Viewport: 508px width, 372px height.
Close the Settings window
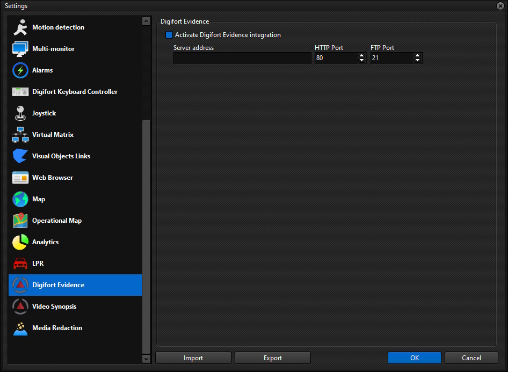tap(500, 6)
